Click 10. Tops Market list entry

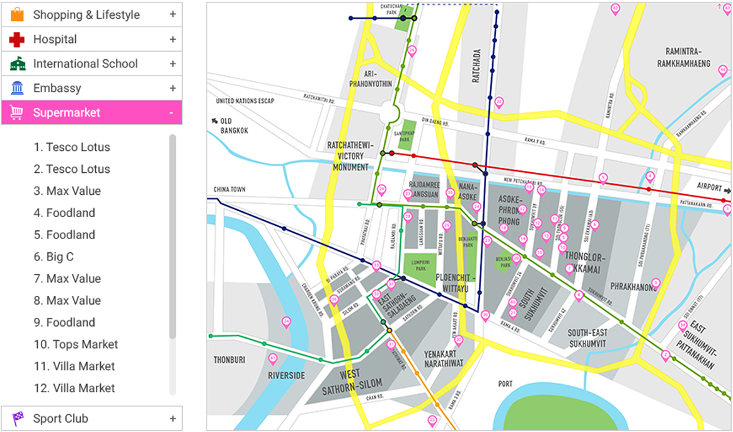(76, 344)
